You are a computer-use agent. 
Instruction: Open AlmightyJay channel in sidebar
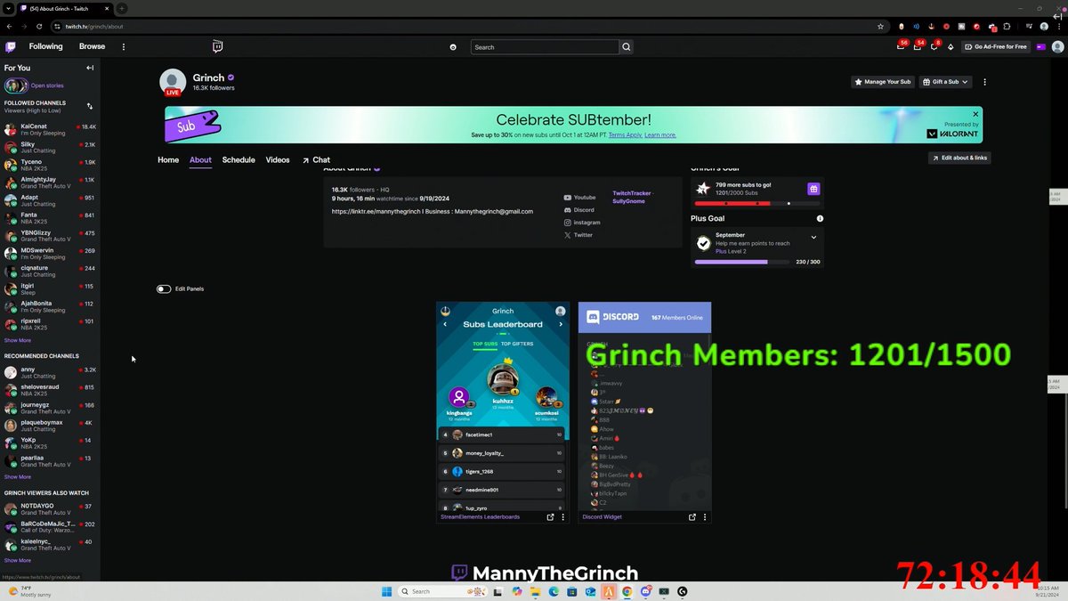pyautogui.click(x=50, y=183)
